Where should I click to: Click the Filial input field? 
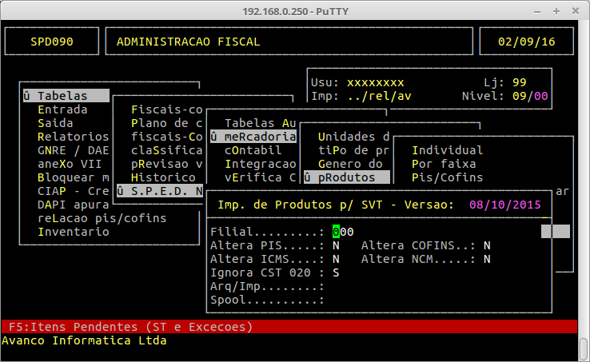pyautogui.click(x=342, y=232)
